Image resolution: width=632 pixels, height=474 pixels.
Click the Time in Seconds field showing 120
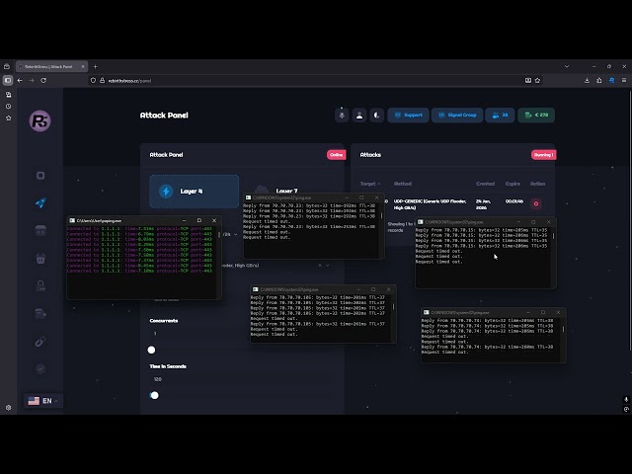tap(242, 379)
